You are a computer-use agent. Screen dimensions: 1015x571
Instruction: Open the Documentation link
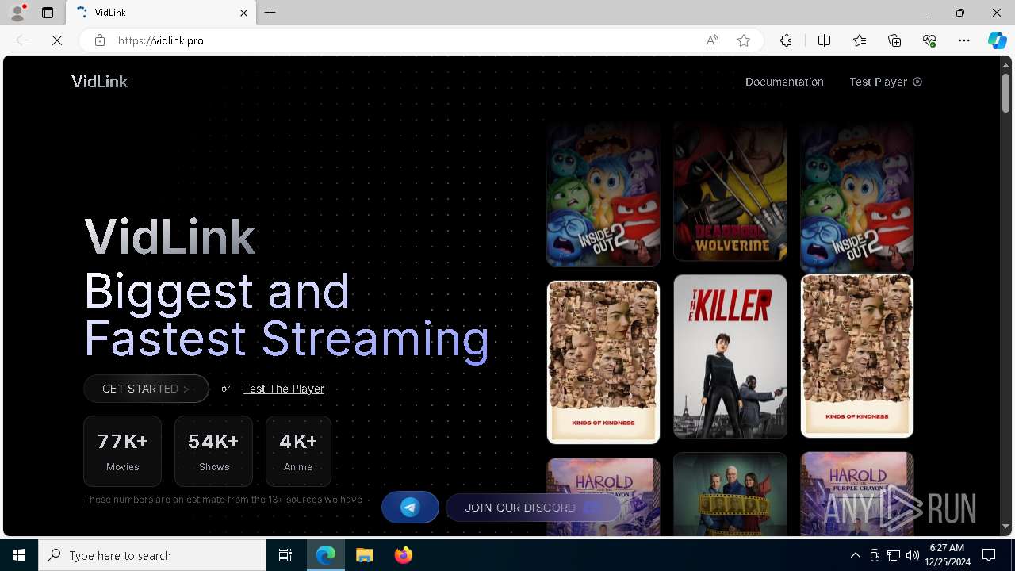point(784,82)
